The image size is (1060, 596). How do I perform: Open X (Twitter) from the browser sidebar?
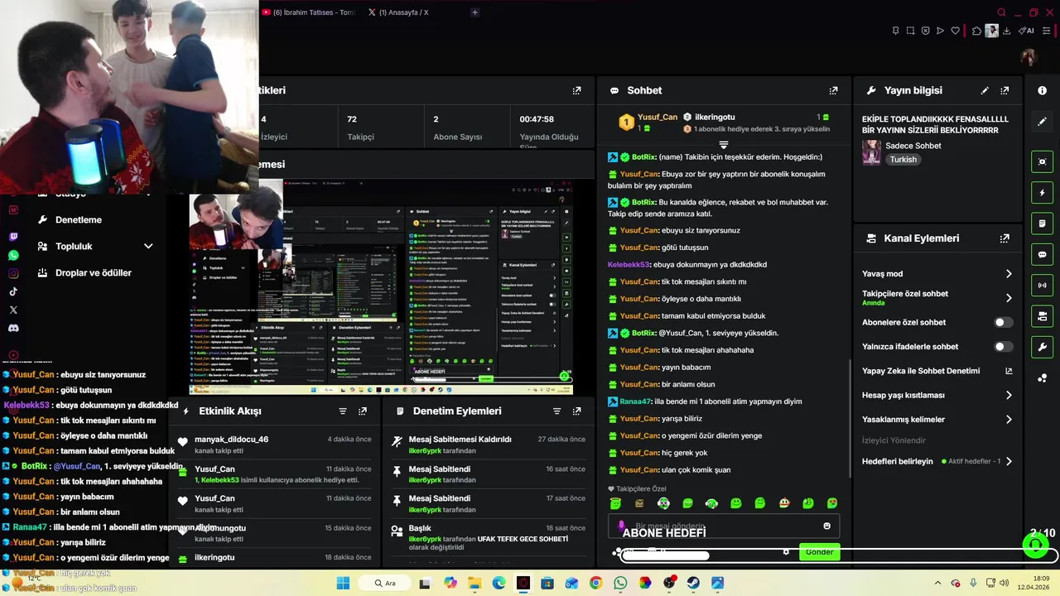pos(13,310)
